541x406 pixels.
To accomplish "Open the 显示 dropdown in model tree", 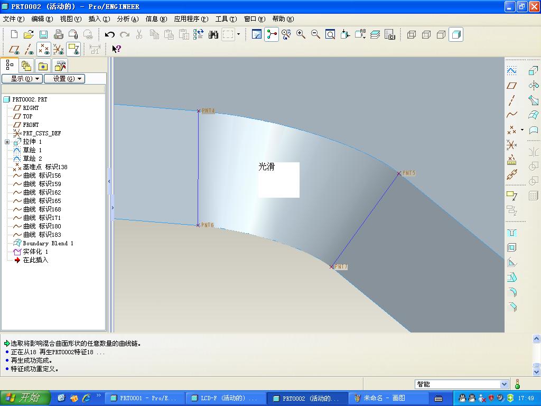I will [x=22, y=79].
